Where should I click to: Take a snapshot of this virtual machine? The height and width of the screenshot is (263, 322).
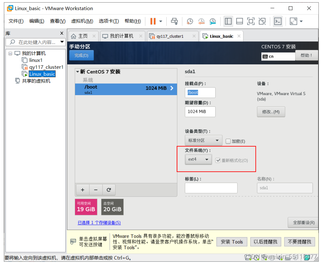tap(190, 21)
